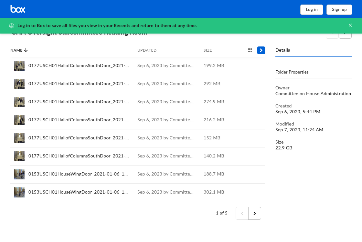
Task: Click the Box logo
Action: pyautogui.click(x=18, y=9)
